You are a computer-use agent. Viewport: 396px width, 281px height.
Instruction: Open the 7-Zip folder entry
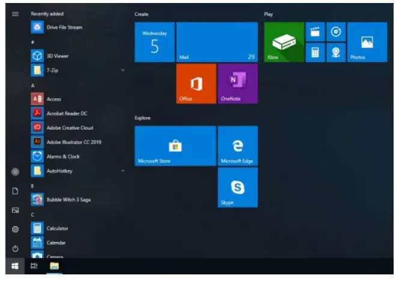point(78,70)
